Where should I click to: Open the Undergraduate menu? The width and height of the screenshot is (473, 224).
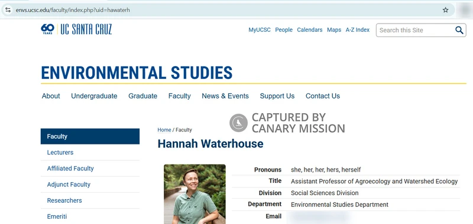point(94,96)
